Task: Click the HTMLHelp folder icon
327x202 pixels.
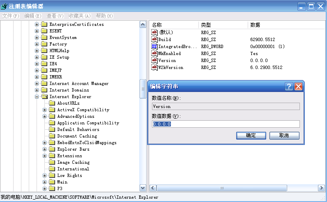Action: 44,50
